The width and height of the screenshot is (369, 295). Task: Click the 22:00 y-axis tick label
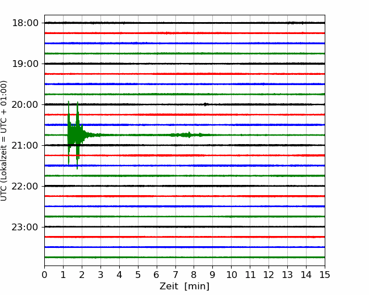click(24, 186)
